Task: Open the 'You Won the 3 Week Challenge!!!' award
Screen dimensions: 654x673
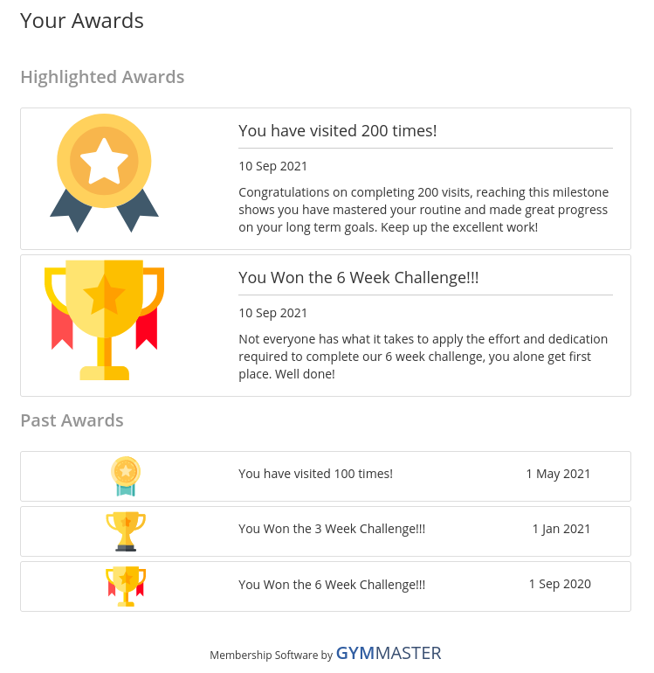Action: [x=332, y=529]
